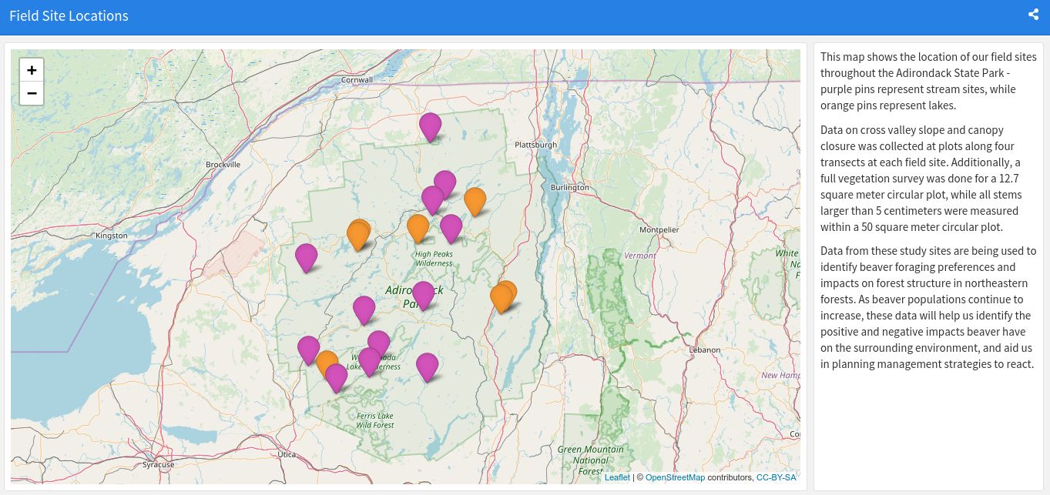Click the share icon in the header
Screen dimensions: 1050x495
pyautogui.click(x=1033, y=15)
